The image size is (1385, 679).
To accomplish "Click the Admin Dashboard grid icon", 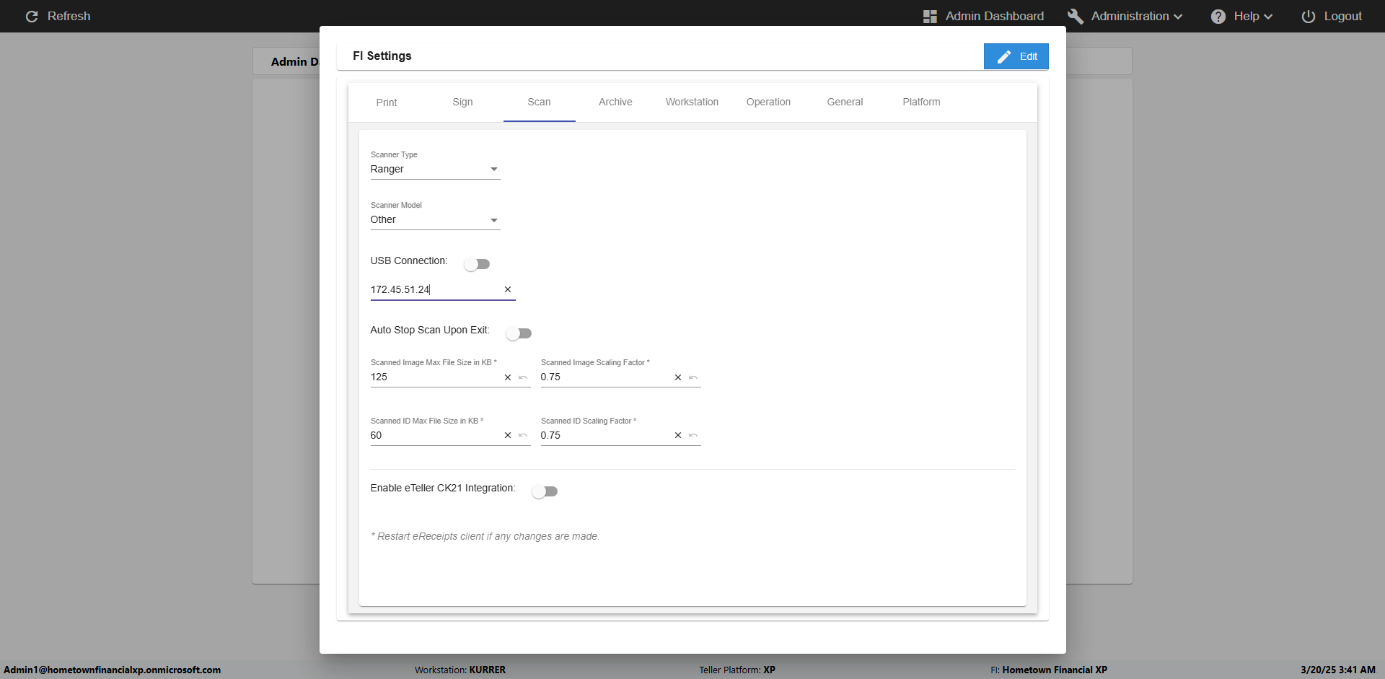I will 930,16.
